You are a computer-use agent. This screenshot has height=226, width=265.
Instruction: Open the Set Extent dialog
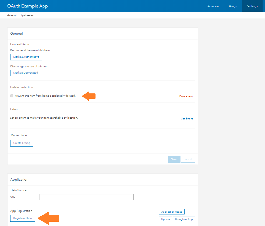(x=187, y=118)
